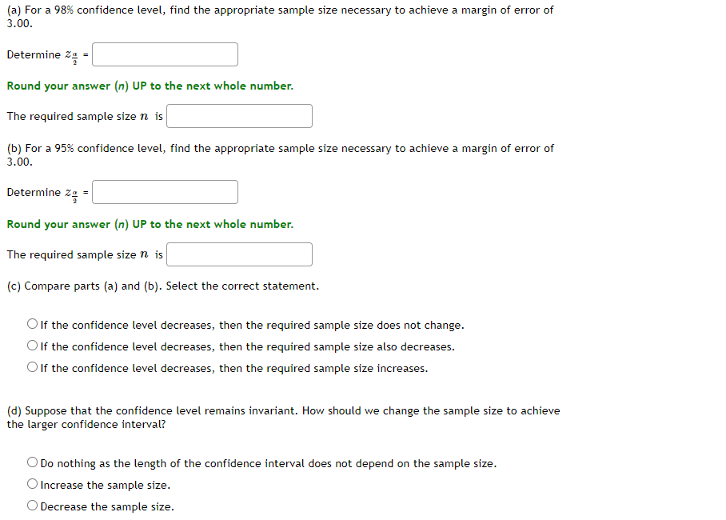The width and height of the screenshot is (726, 520).
Task: Click the z α/2 input box for part (a)
Action: coord(165,54)
